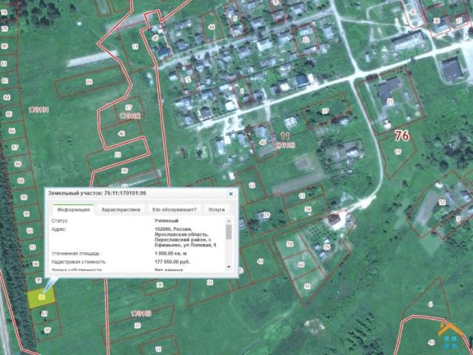Click the area value 1 000.00 кв. м
The width and height of the screenshot is (473, 355).
(175, 254)
